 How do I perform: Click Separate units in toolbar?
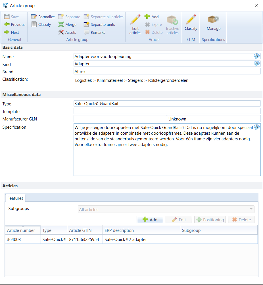pyautogui.click(x=99, y=24)
